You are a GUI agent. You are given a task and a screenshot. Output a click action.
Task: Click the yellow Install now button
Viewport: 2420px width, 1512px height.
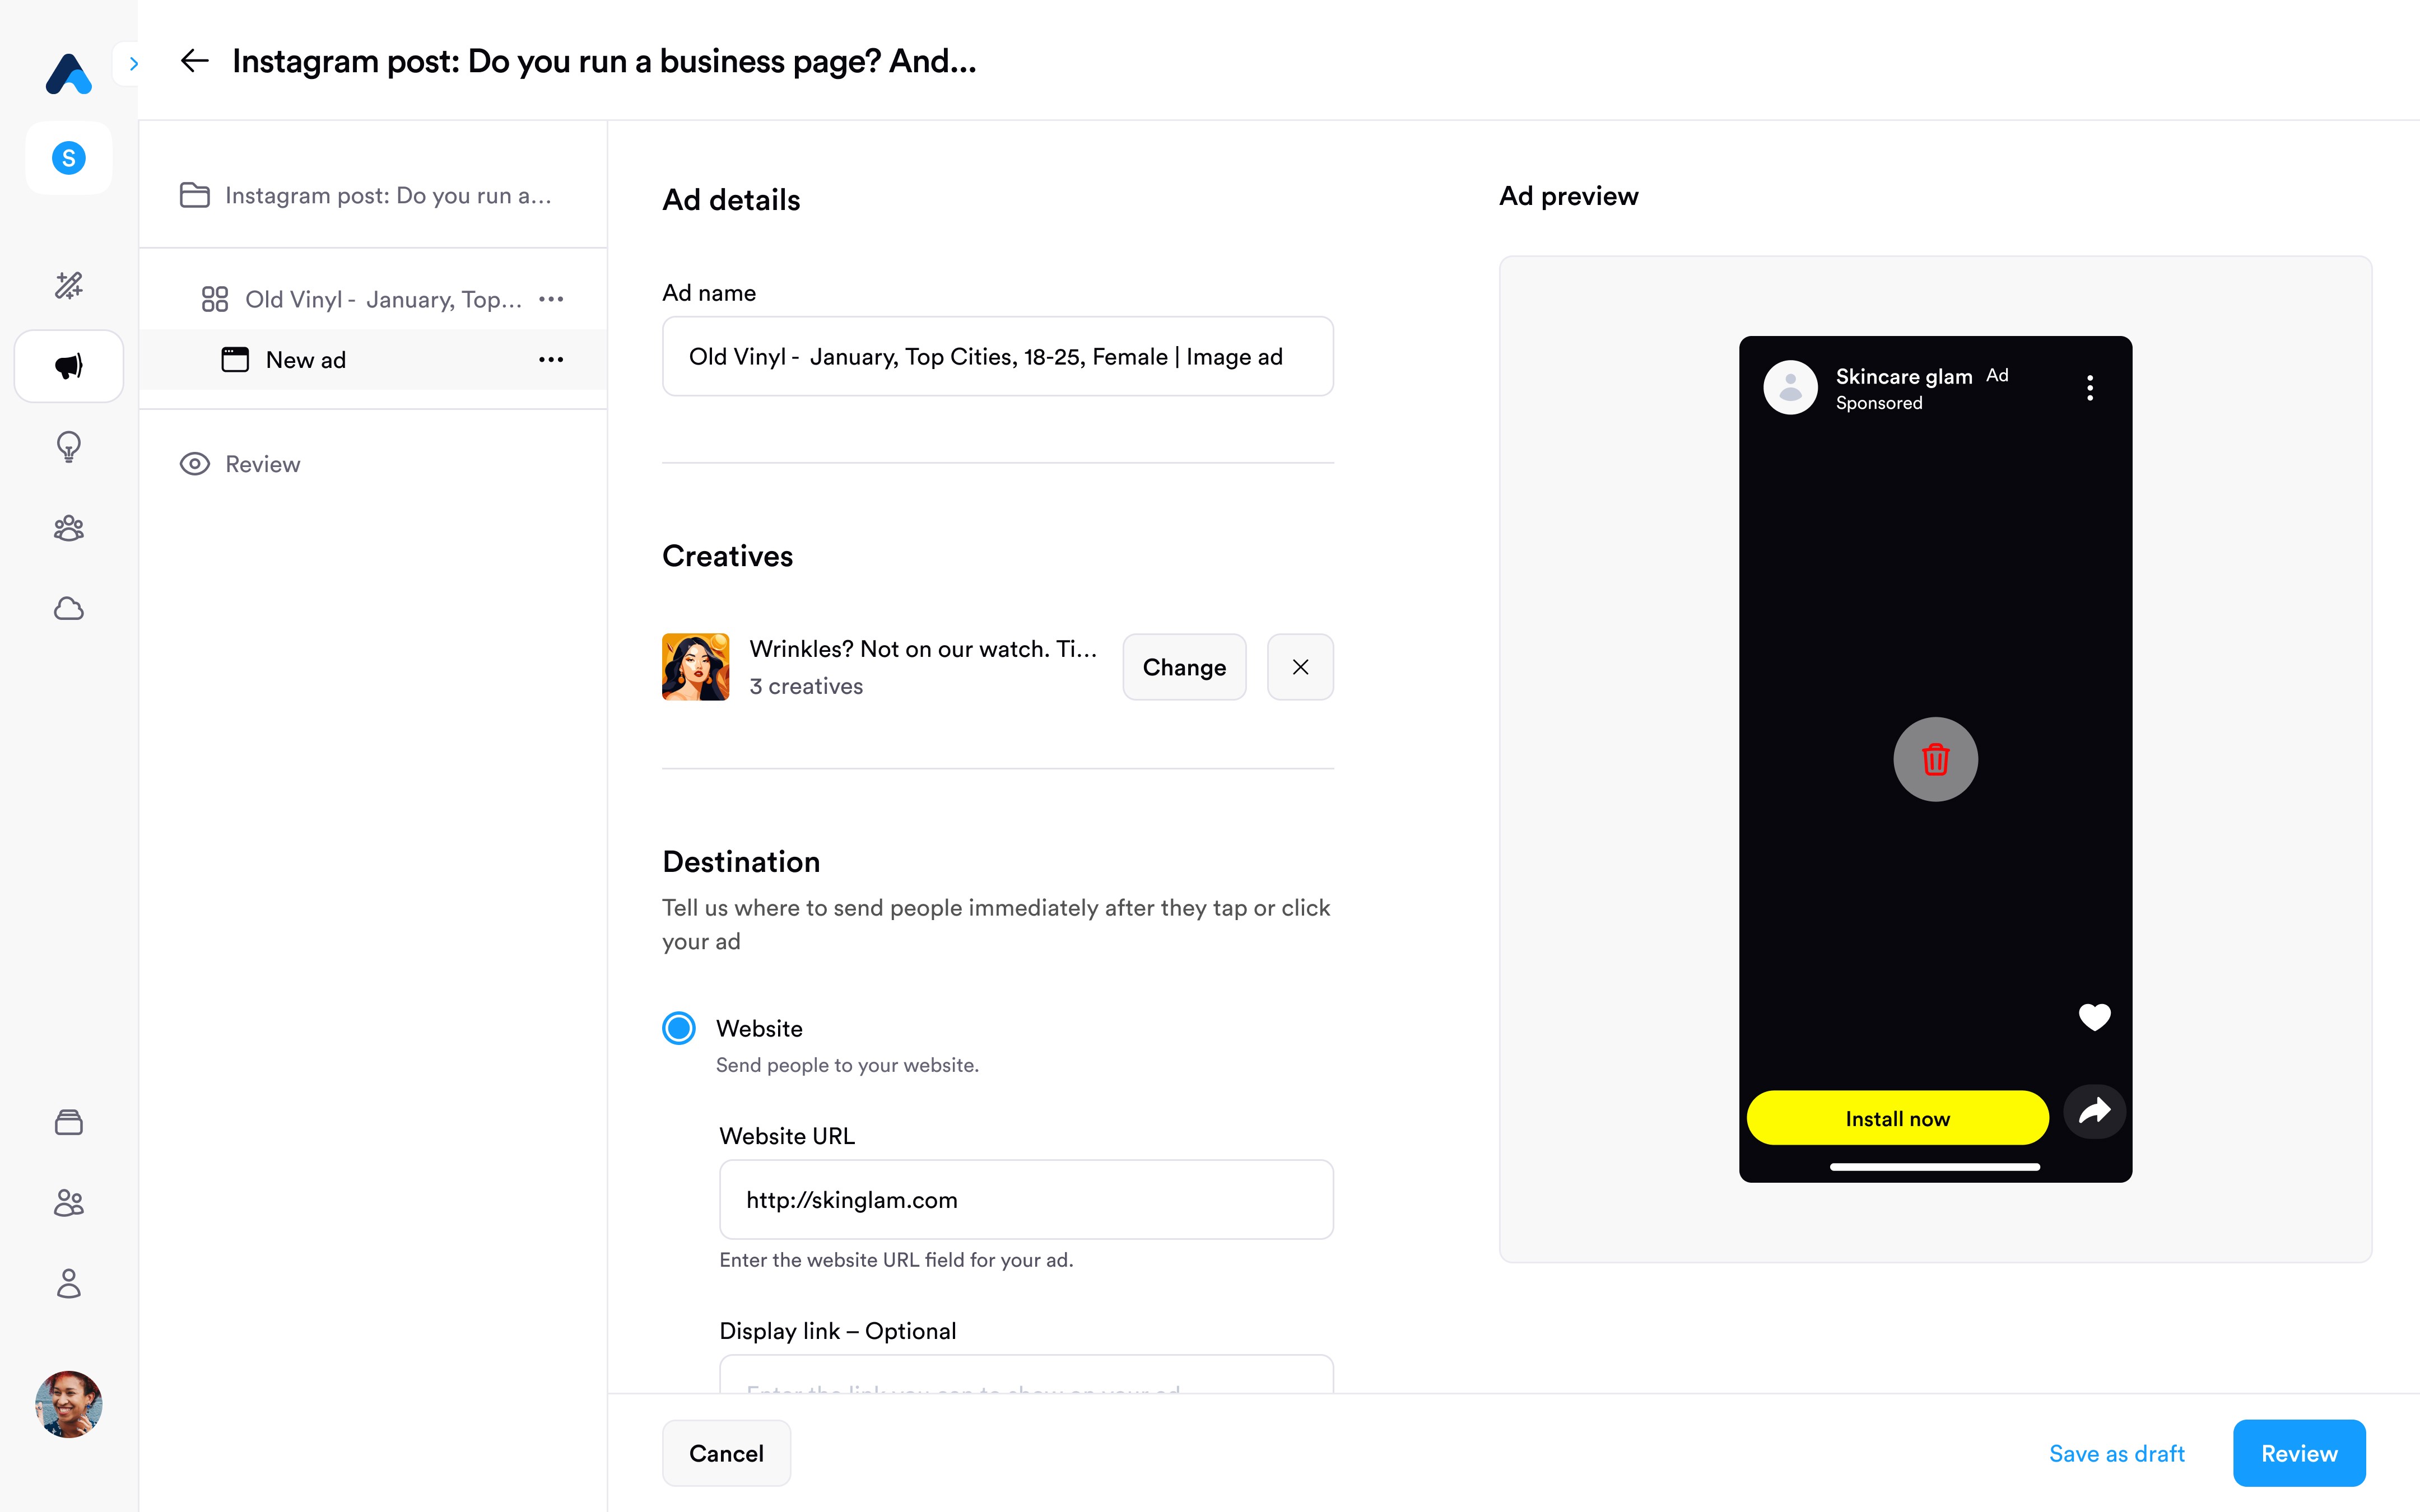click(1897, 1118)
